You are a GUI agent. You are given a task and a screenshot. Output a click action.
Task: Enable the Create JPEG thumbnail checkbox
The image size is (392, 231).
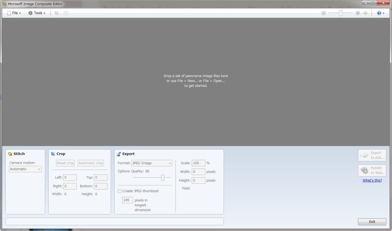click(x=120, y=191)
